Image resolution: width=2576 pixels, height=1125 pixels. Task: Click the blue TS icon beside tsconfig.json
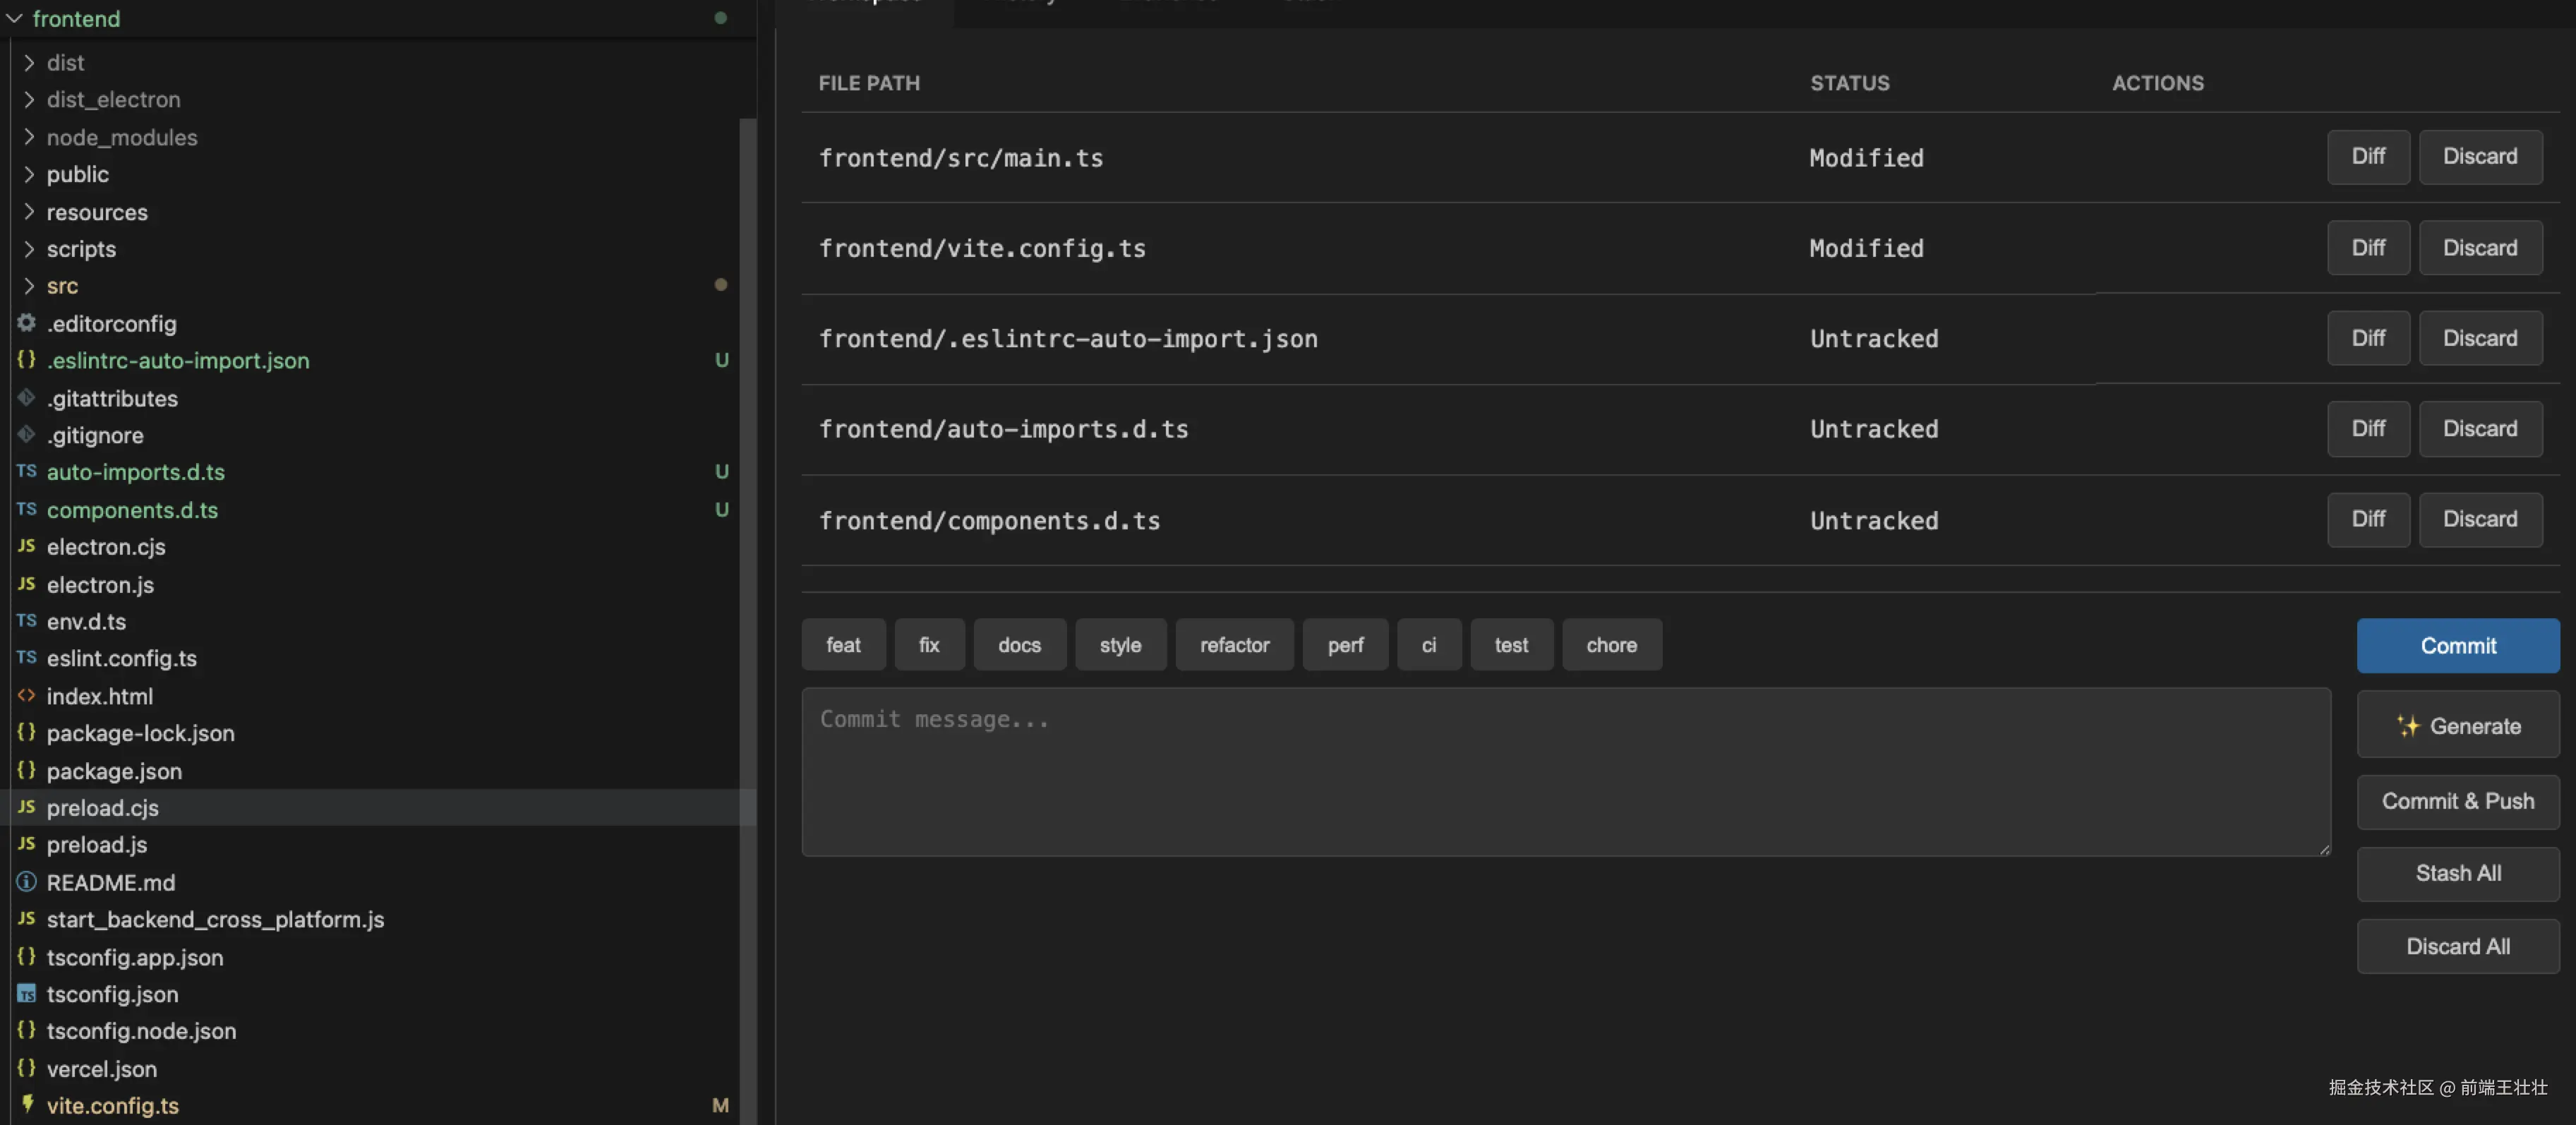pos(27,994)
